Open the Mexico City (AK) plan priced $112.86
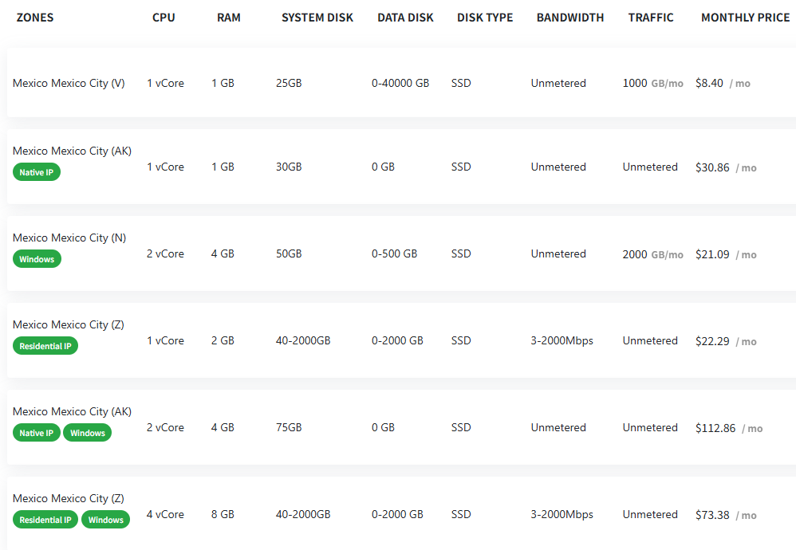This screenshot has width=796, height=550. pyautogui.click(x=401, y=427)
